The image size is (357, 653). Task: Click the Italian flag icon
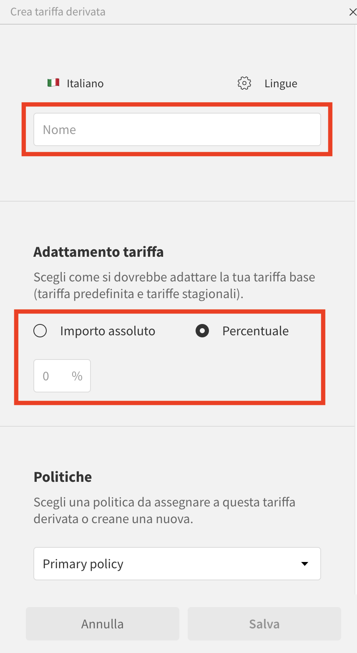[x=53, y=83]
